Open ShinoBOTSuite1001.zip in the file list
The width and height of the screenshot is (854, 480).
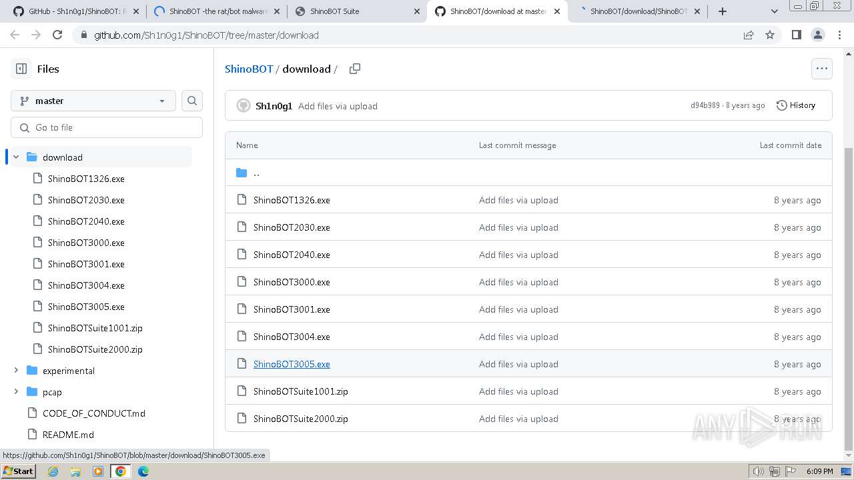tap(301, 391)
